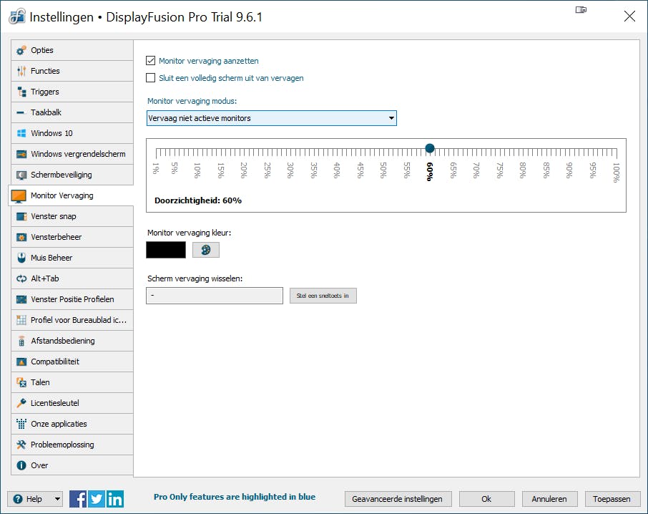Click the monitor icon in title bar
648x514 pixels.
tap(581, 10)
